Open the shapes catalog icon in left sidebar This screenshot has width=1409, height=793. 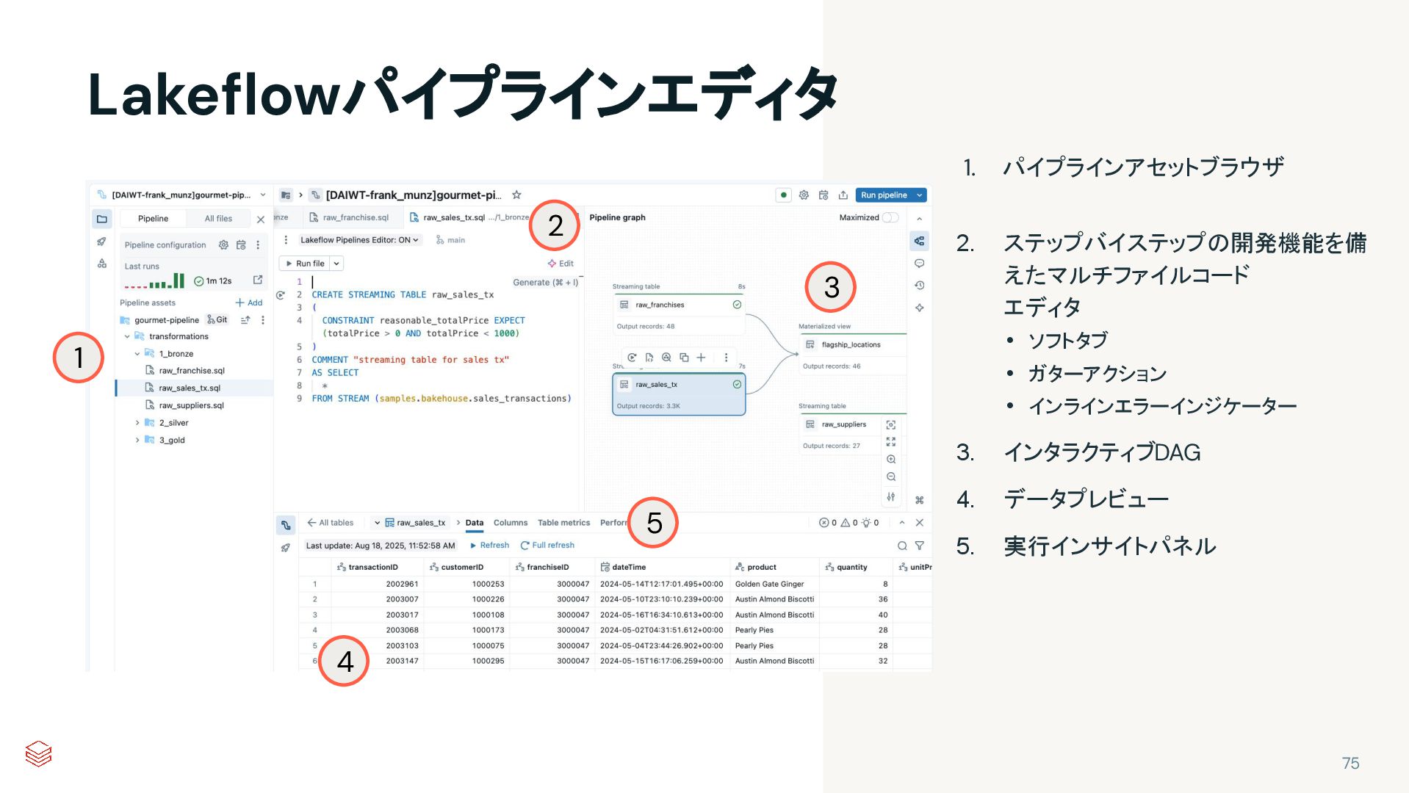point(102,264)
